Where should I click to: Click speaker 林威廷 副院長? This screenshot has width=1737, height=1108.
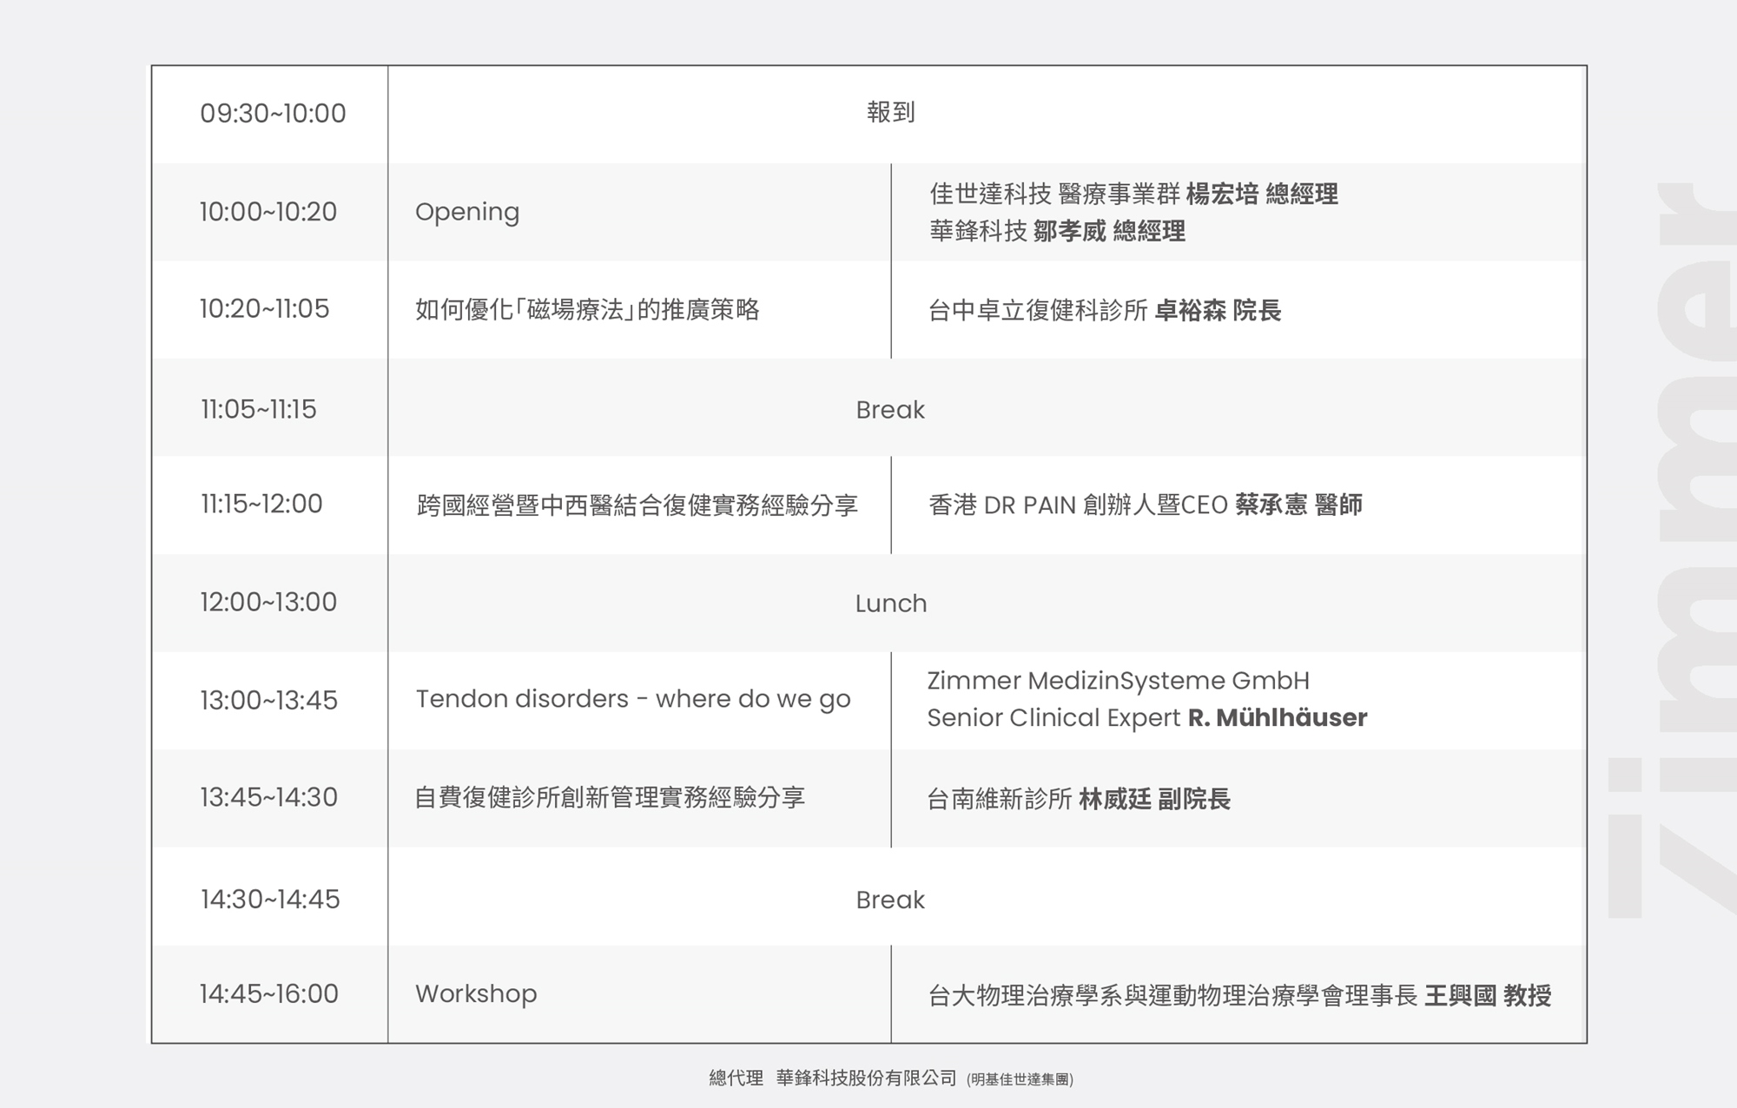1154,799
